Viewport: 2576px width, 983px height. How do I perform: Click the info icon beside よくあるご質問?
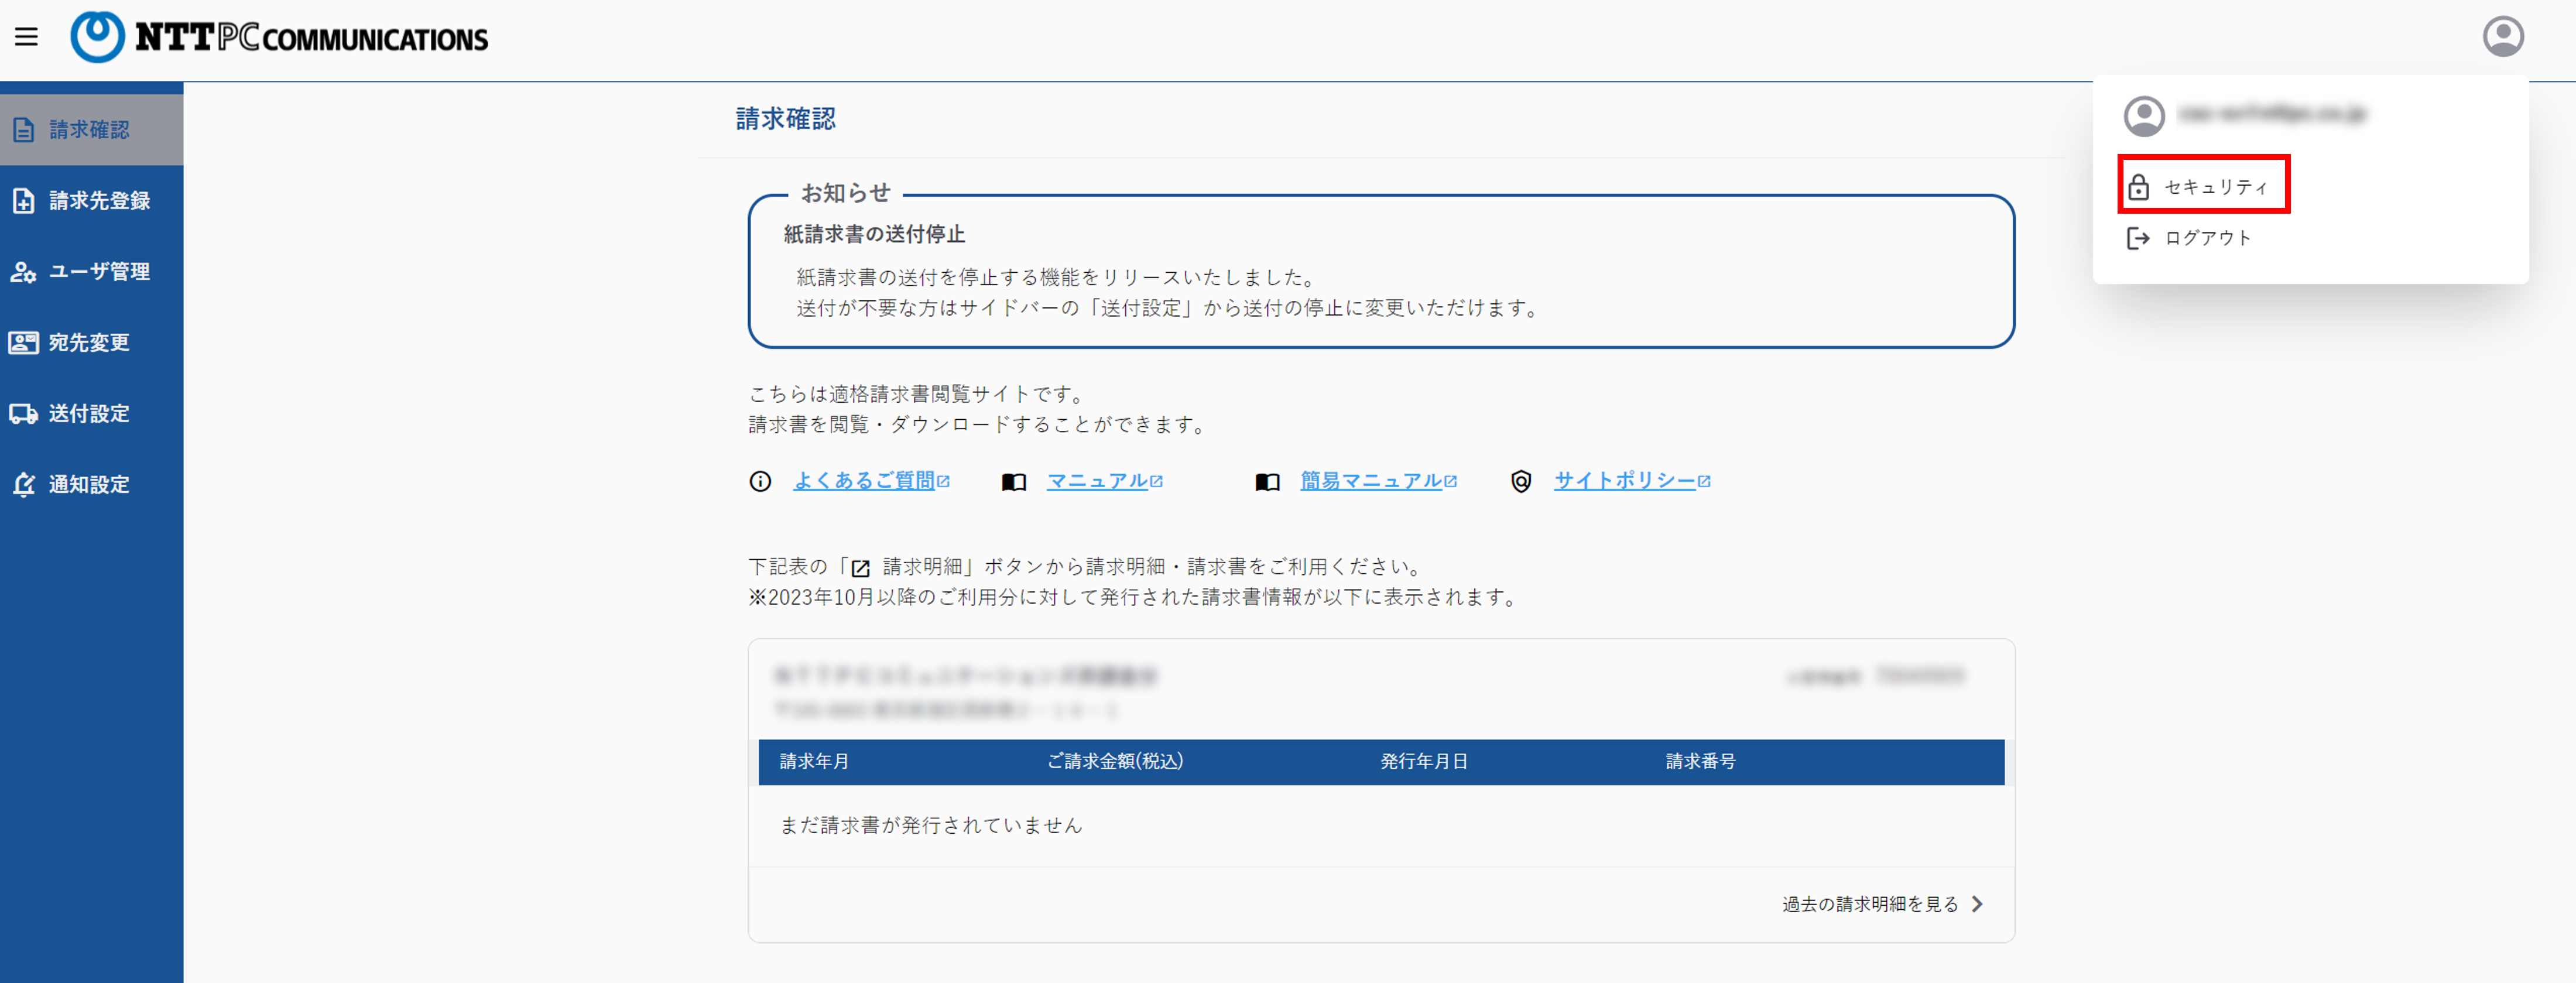pos(760,482)
